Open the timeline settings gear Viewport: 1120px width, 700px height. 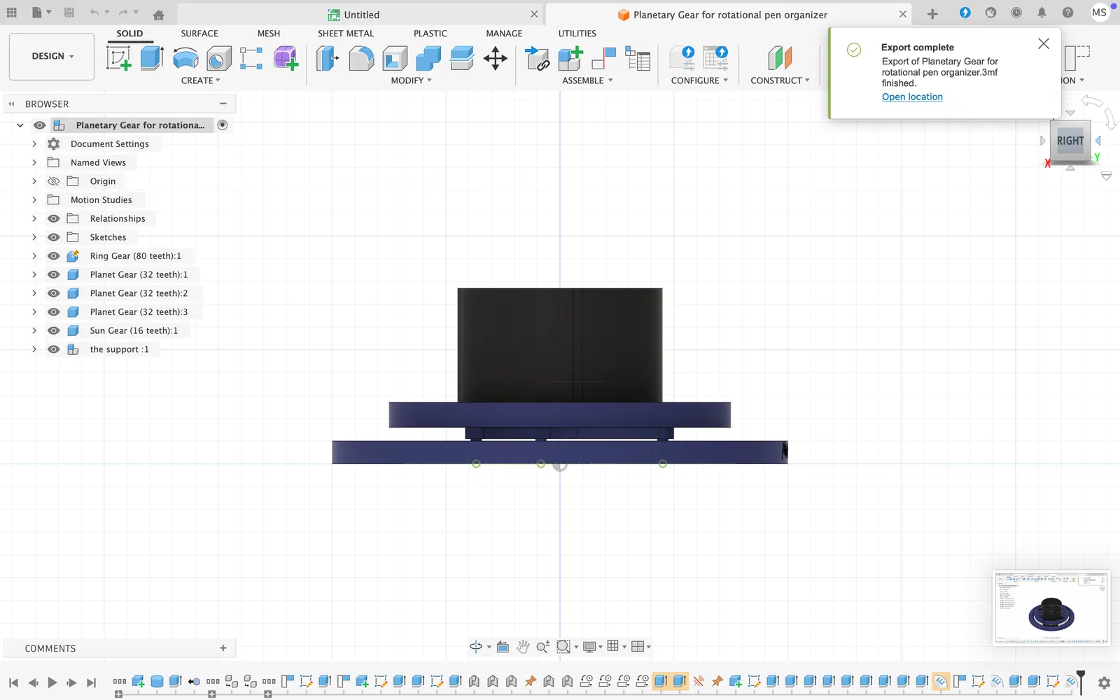(1104, 682)
